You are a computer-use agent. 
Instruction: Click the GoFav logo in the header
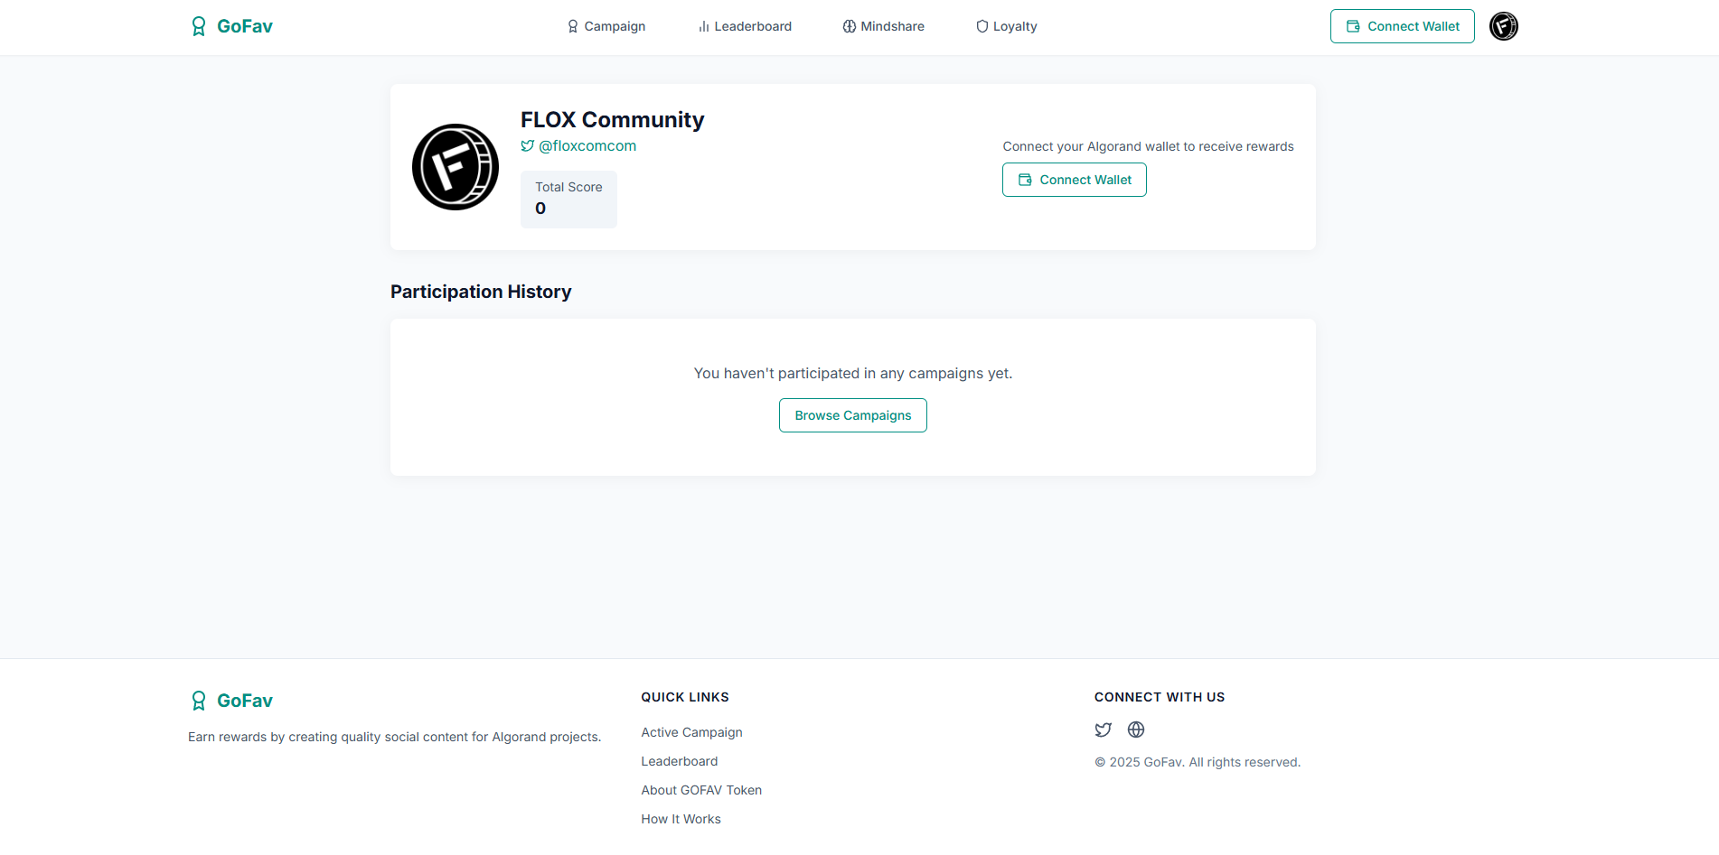pyautogui.click(x=231, y=26)
